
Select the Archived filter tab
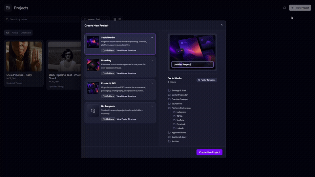(x=26, y=33)
